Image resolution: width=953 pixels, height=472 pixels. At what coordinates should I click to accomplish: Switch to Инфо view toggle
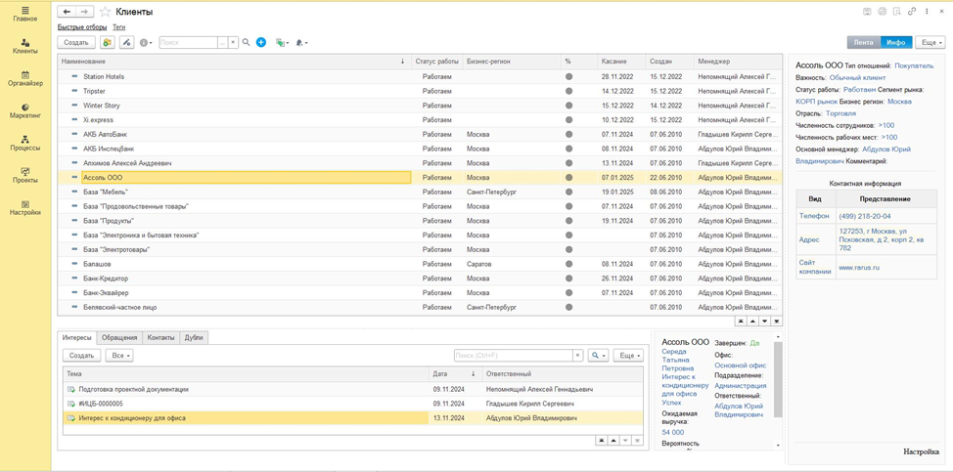[x=896, y=42]
